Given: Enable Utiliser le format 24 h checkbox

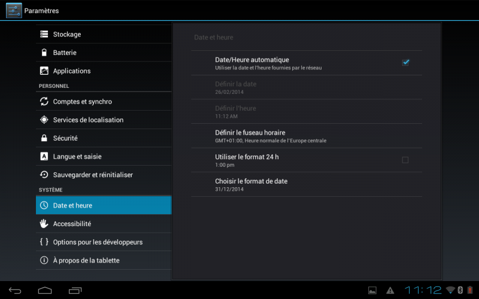Looking at the screenshot, I should point(405,160).
